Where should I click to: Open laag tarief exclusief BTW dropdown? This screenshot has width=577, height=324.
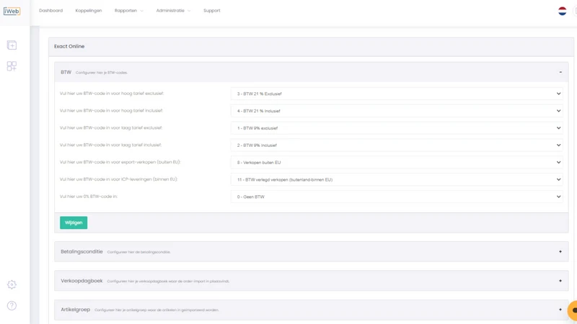tap(397, 128)
